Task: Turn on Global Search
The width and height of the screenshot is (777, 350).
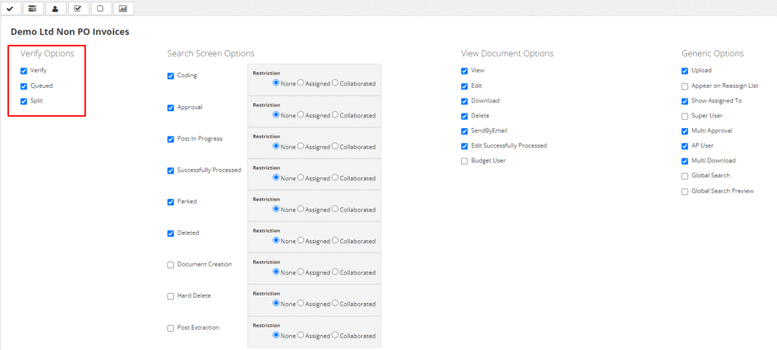Action: [685, 176]
